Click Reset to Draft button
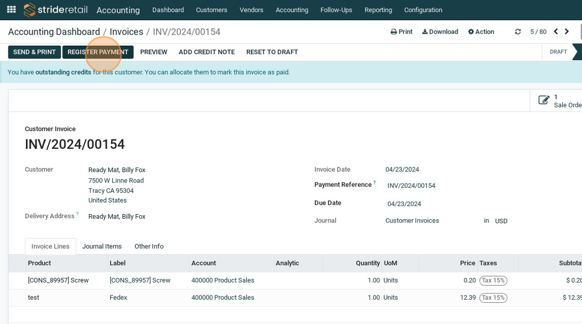The image size is (582, 324). point(272,52)
